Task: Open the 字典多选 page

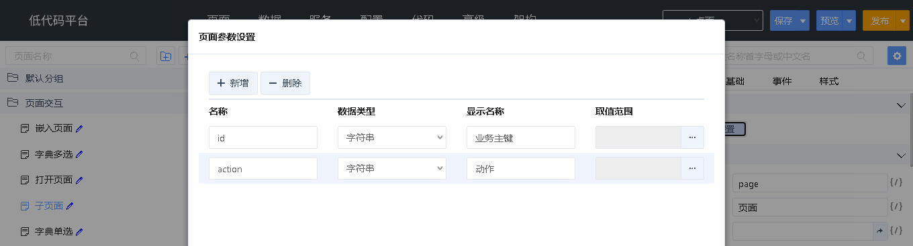Action: click(x=54, y=154)
